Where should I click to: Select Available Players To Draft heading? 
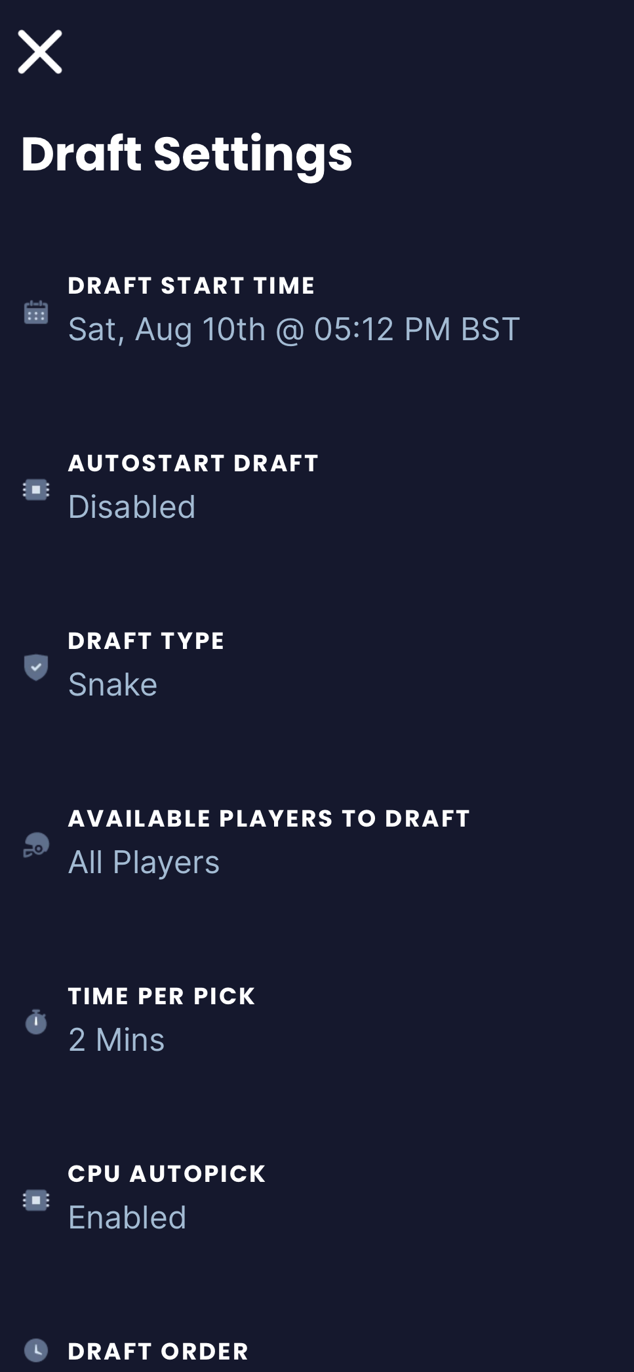269,819
